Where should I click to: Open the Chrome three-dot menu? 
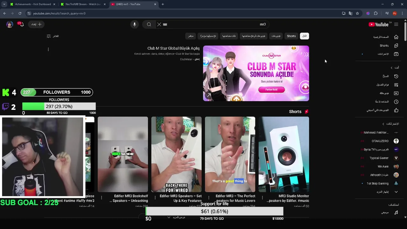pos(403,13)
